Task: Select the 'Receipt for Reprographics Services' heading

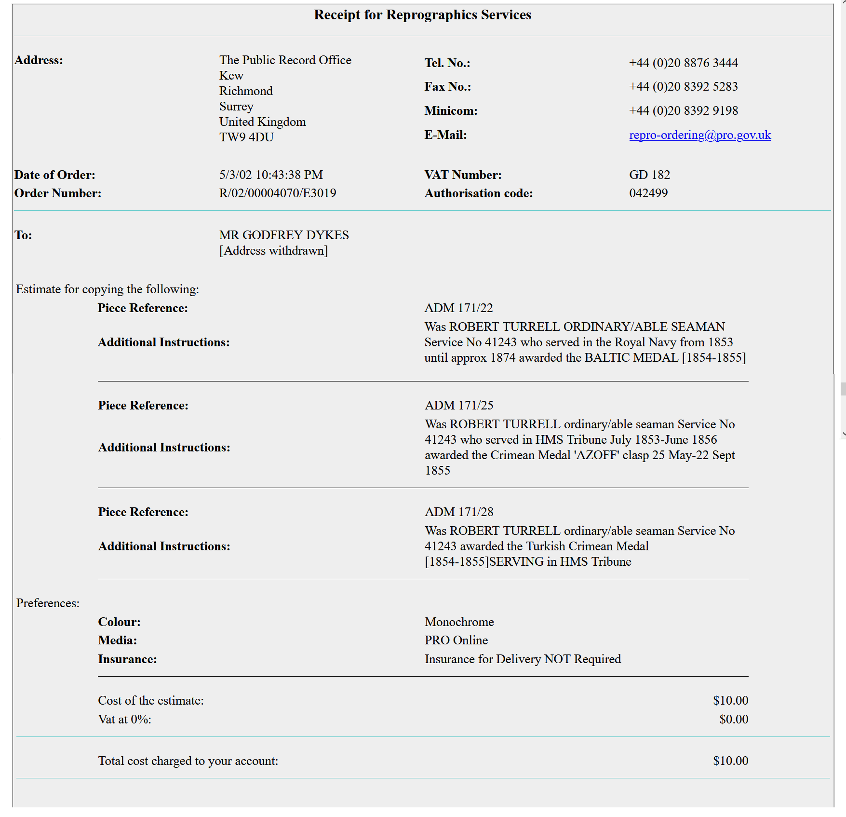Action: tap(422, 15)
